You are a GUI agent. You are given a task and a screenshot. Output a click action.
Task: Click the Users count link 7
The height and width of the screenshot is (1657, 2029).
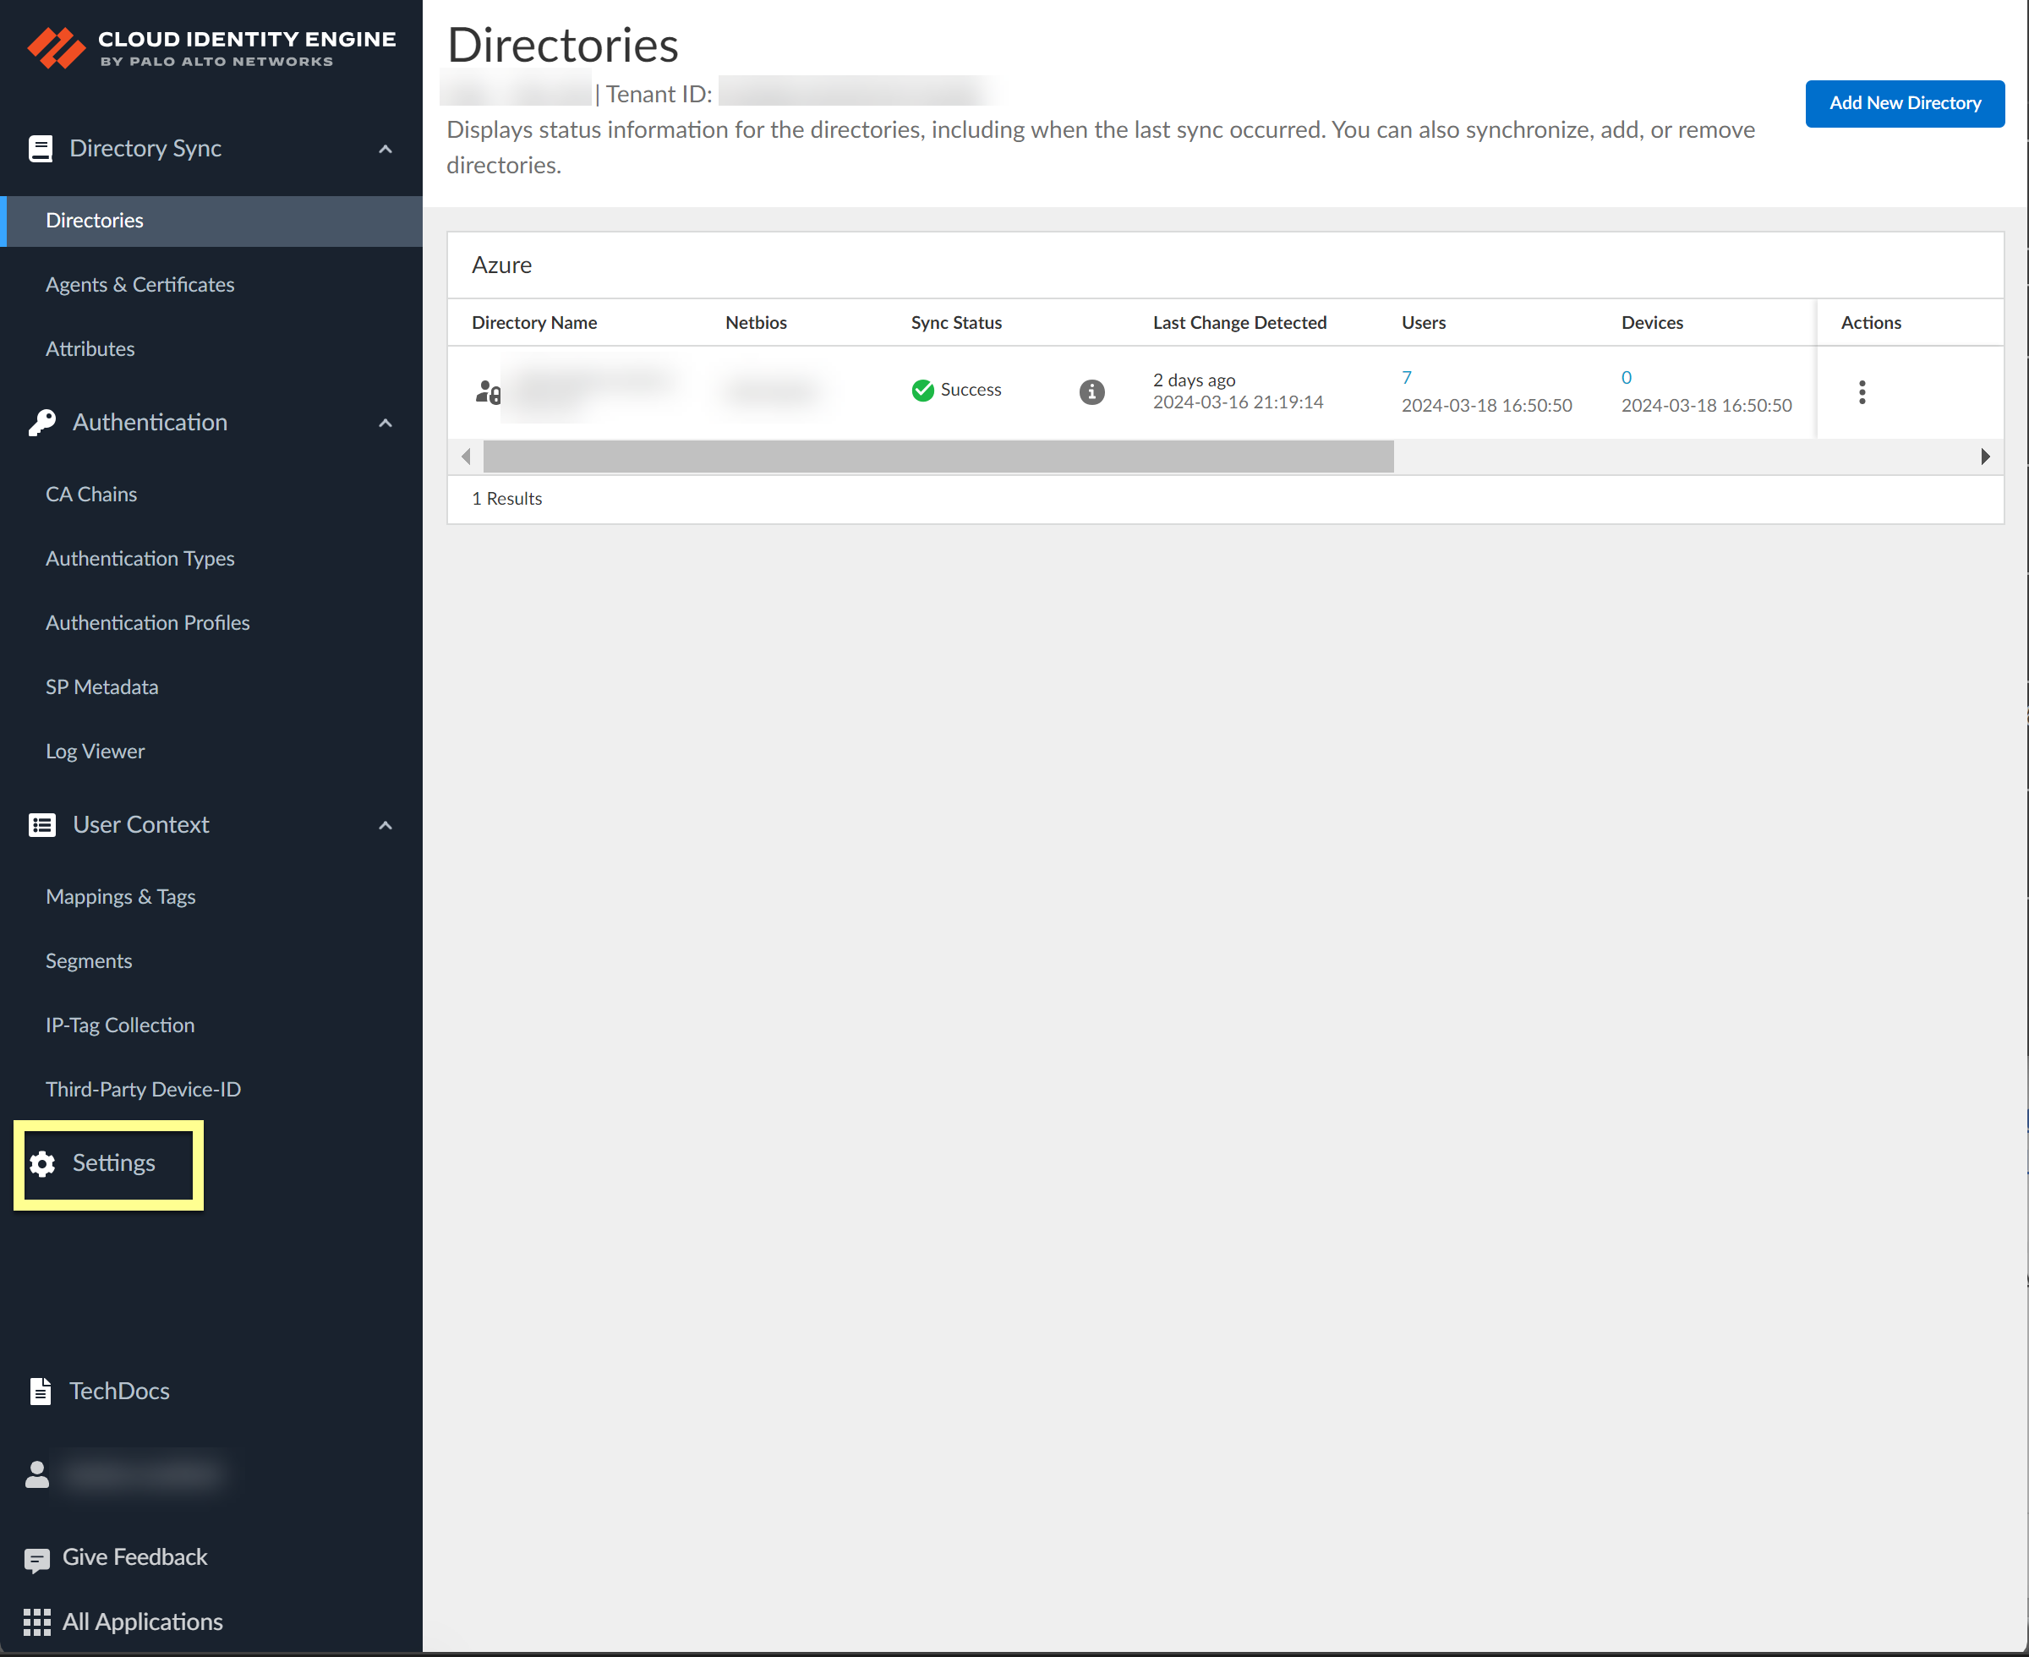pos(1406,377)
